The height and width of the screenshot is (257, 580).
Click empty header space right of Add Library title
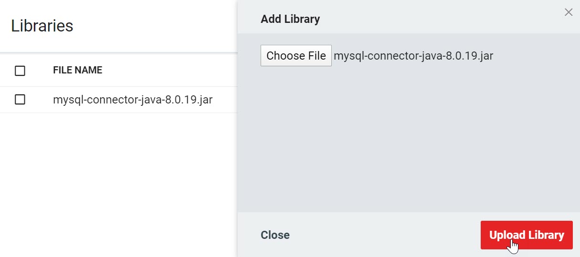(430, 19)
